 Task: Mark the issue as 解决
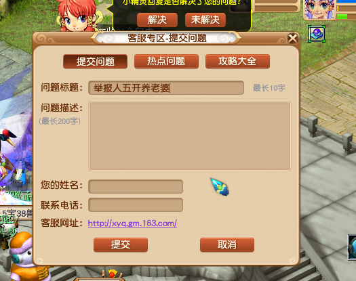click(x=157, y=20)
